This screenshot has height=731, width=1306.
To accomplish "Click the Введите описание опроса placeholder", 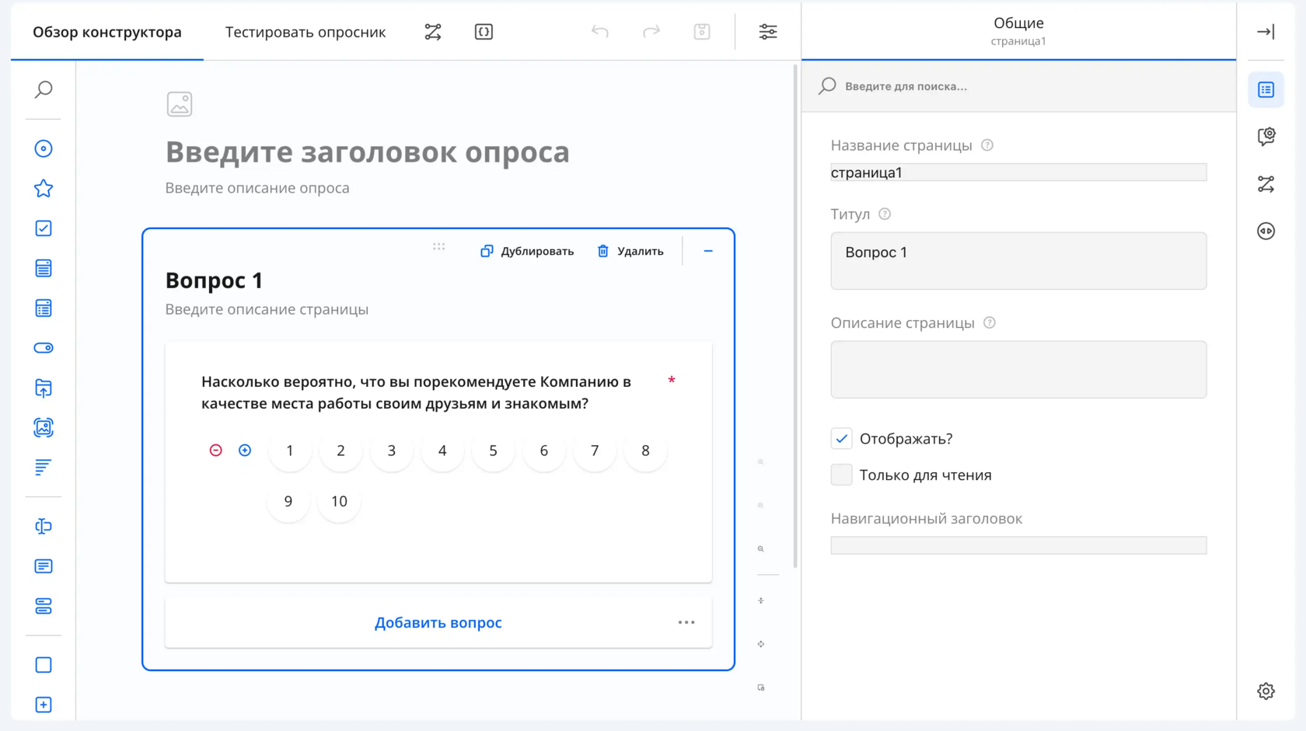I will [257, 188].
